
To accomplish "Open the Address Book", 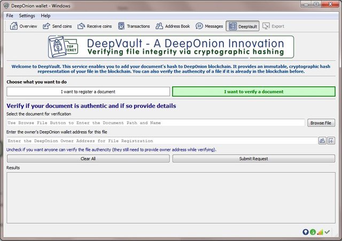I will [173, 26].
